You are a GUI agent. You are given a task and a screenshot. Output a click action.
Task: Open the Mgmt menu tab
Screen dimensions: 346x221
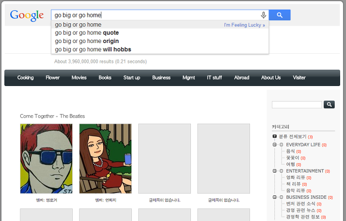pyautogui.click(x=189, y=78)
